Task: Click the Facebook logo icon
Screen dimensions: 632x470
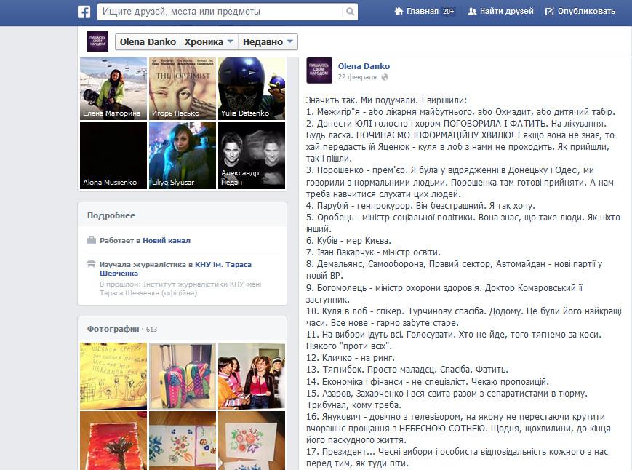Action: click(x=84, y=12)
